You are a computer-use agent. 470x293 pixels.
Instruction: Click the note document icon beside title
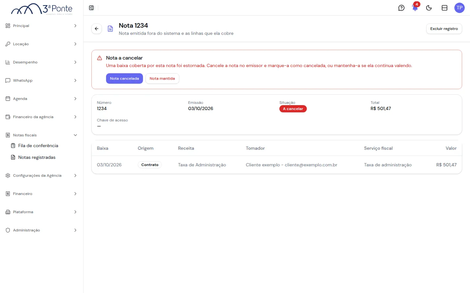pos(110,29)
